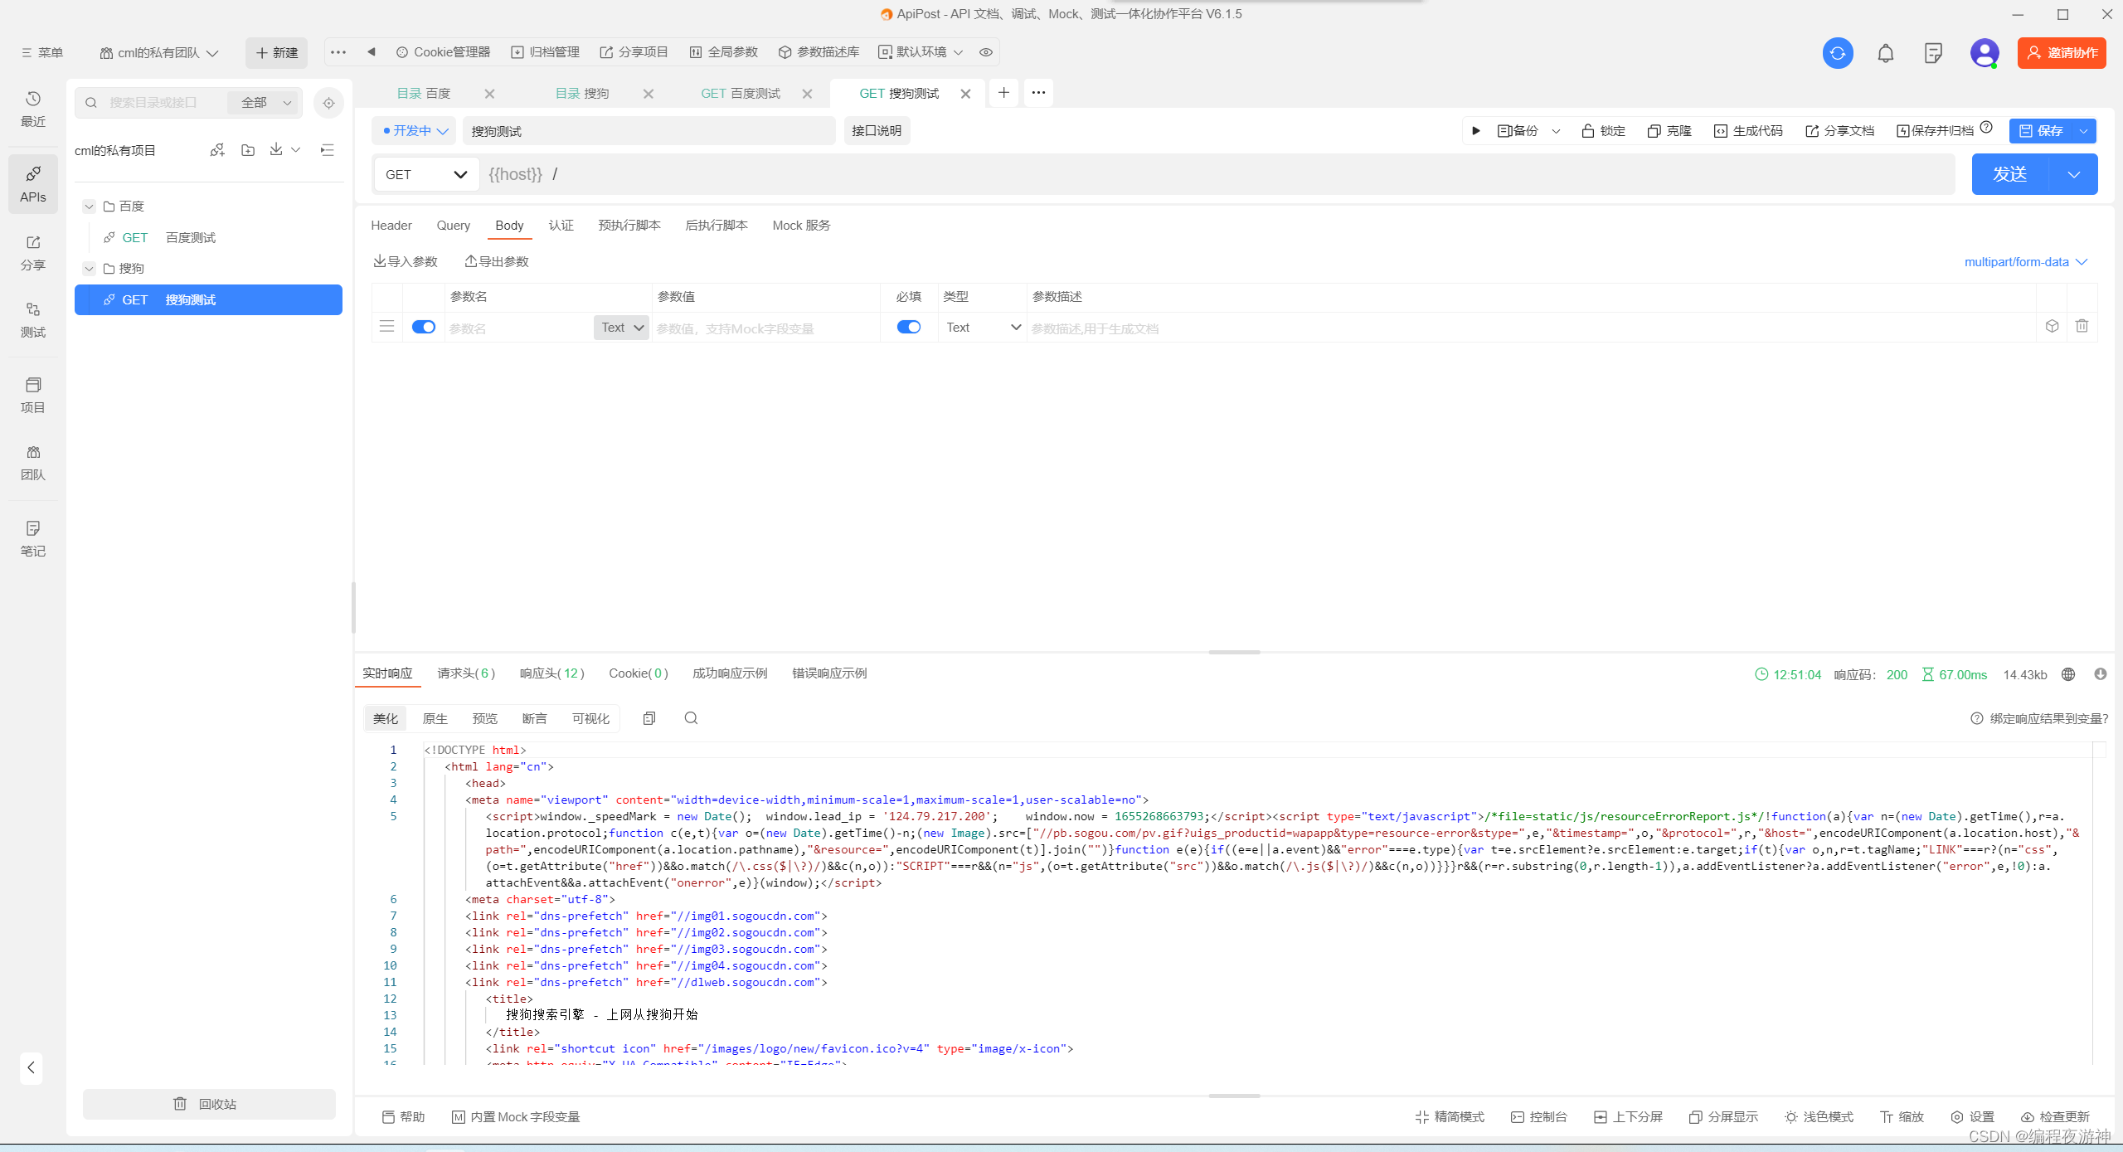Toggle the parameter row enable switch

tap(424, 327)
